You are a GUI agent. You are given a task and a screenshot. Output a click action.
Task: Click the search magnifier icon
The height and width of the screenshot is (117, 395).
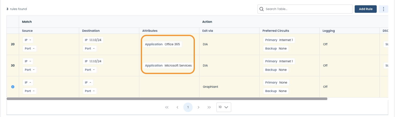pos(261,9)
